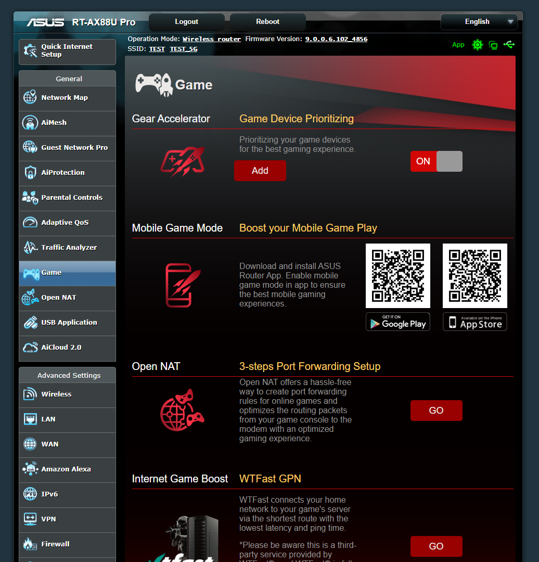The height and width of the screenshot is (562, 539).
Task: Click the TEST SSID link
Action: pos(157,49)
